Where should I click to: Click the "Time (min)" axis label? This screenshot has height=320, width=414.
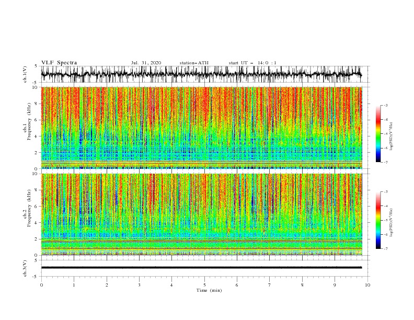pos(209,290)
